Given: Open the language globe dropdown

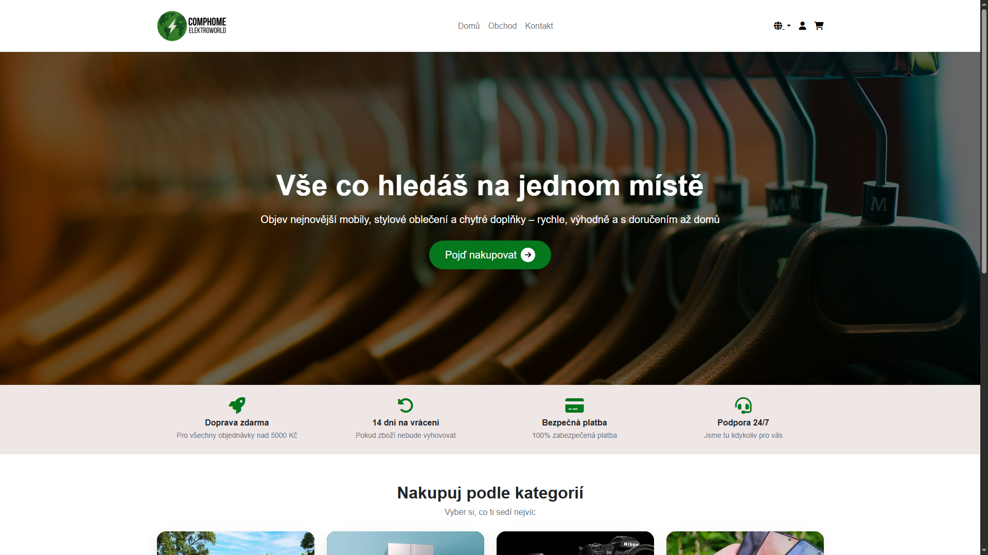Looking at the screenshot, I should [x=781, y=26].
